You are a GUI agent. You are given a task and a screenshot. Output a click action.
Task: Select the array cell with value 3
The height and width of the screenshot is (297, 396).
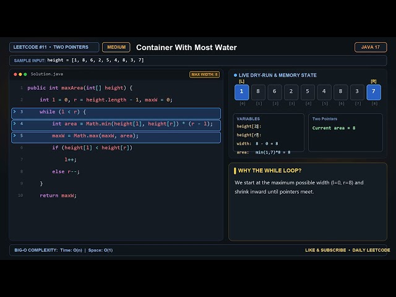(x=357, y=92)
